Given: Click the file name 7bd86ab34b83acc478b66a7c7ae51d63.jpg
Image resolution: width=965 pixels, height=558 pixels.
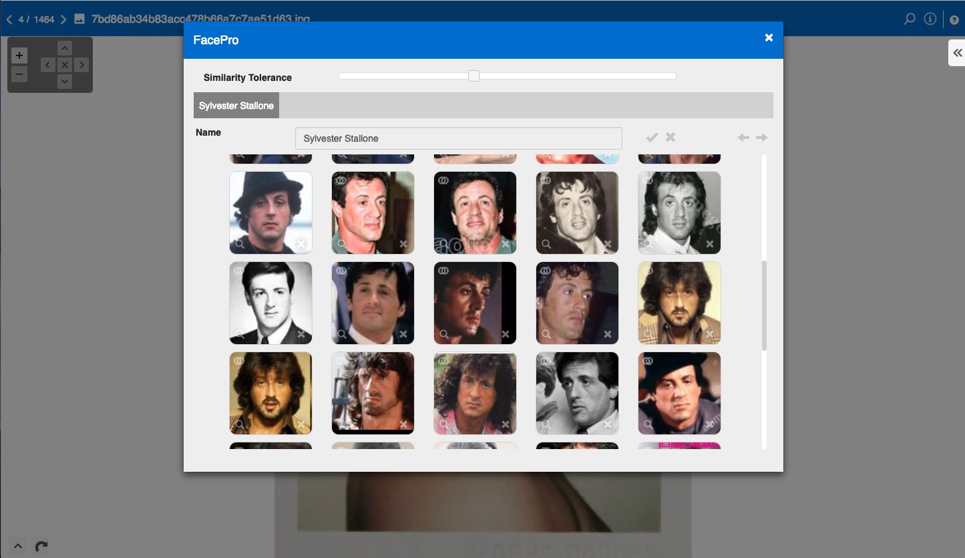Looking at the screenshot, I should [200, 19].
